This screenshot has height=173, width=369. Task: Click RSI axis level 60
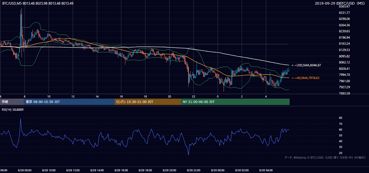coord(340,129)
